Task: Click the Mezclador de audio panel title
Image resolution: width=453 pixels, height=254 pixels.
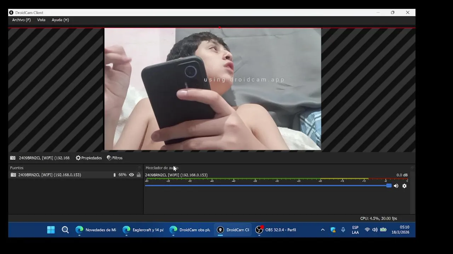Action: pyautogui.click(x=162, y=168)
